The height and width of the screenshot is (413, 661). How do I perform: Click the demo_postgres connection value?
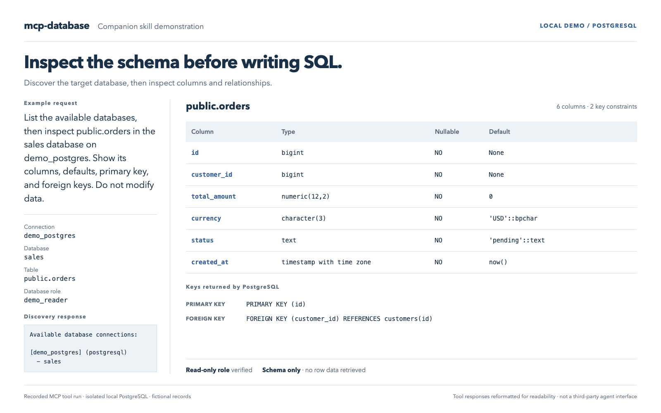(50, 236)
